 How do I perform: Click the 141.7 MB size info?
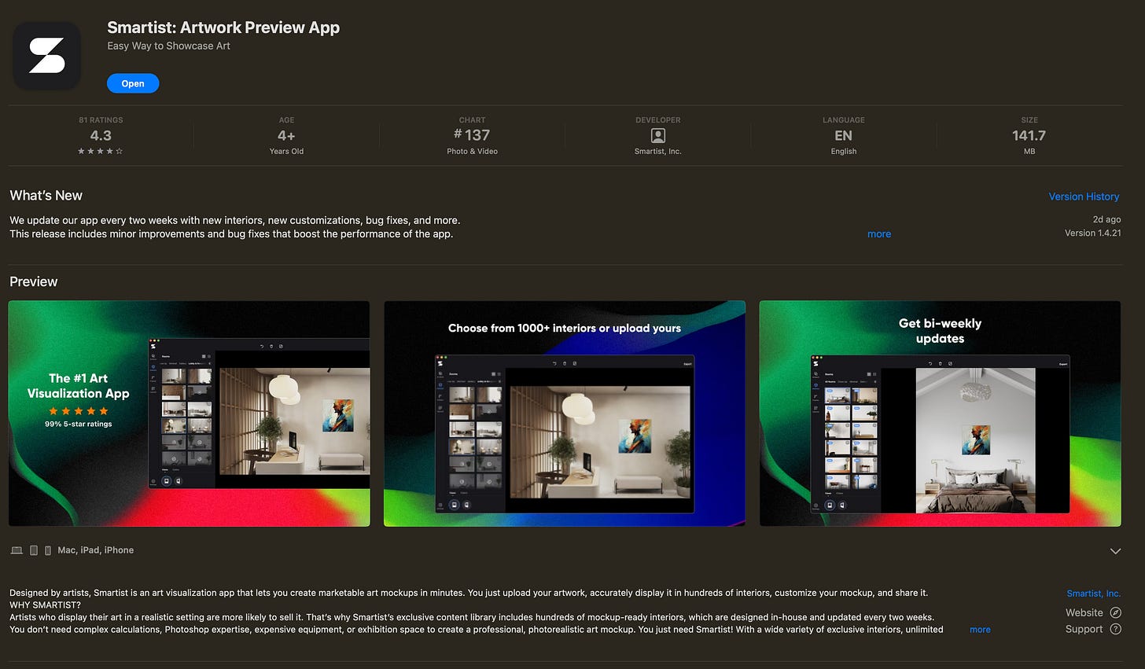pyautogui.click(x=1029, y=135)
